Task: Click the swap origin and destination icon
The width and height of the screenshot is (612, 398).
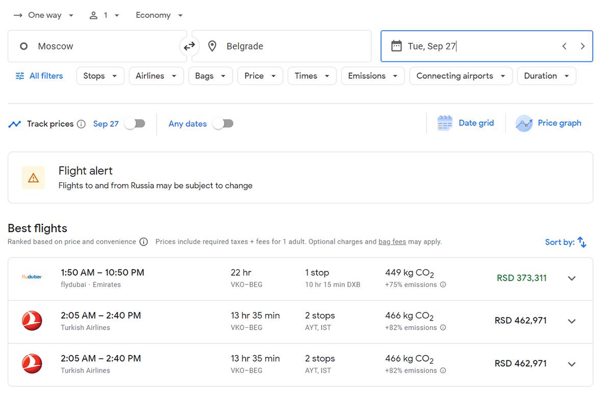Action: click(189, 46)
